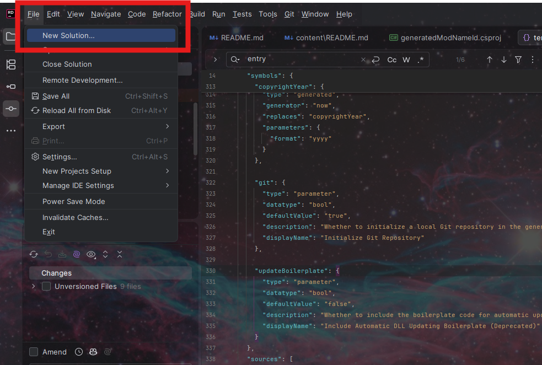Open Remote Development menu item

[101, 80]
